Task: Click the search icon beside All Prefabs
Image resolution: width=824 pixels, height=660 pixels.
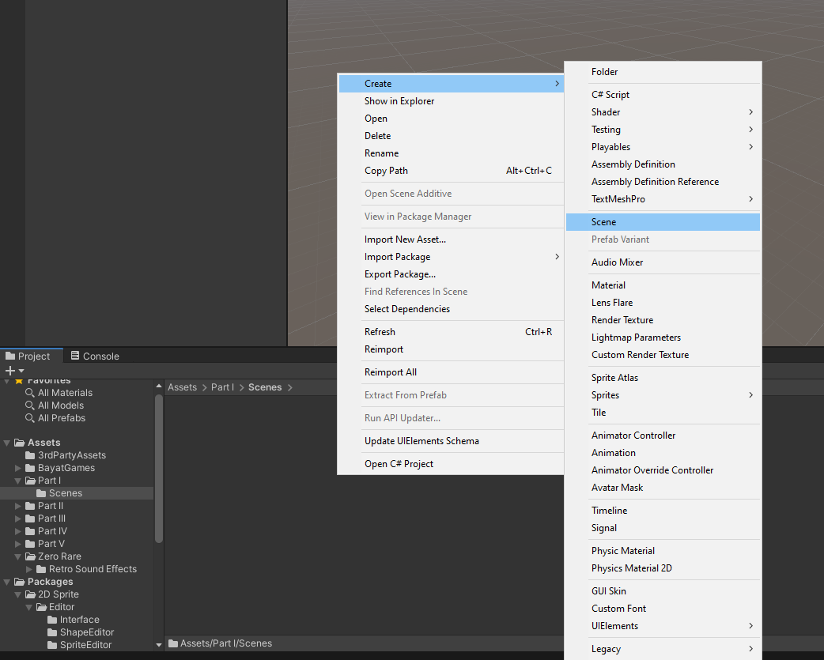Action: 30,418
